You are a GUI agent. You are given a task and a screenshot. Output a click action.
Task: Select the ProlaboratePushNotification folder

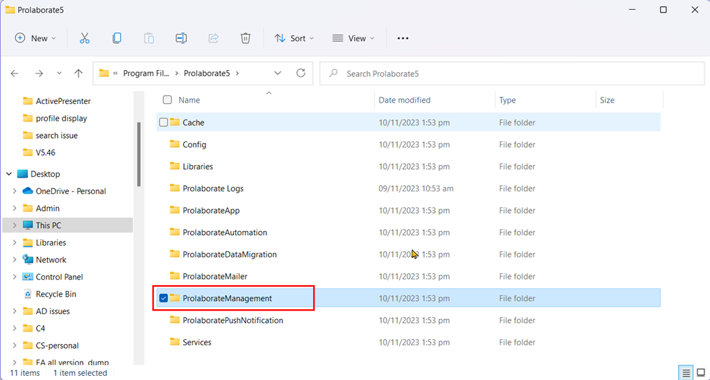[x=408, y=320]
